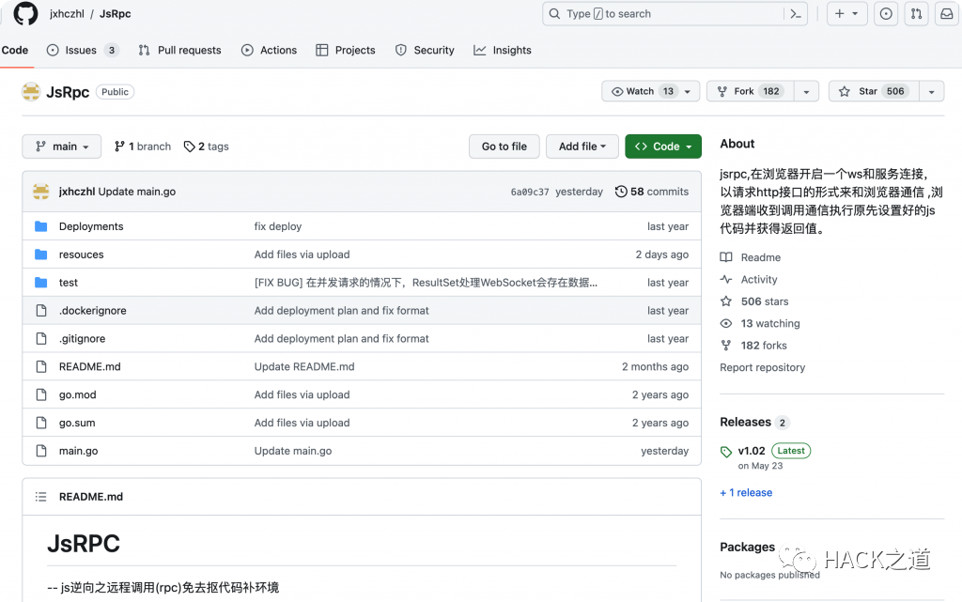Open the main branch selector dropdown
The width and height of the screenshot is (962, 602).
point(61,147)
